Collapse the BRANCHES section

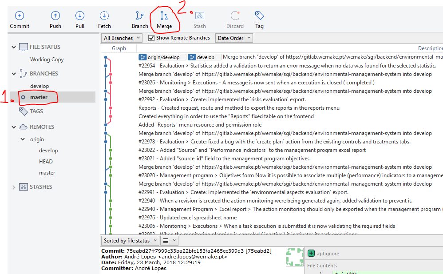(x=14, y=74)
